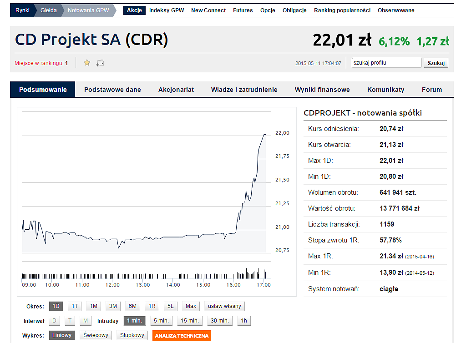The image size is (466, 343).
Task: Click the Giełda breadcrumb
Action: coord(48,10)
